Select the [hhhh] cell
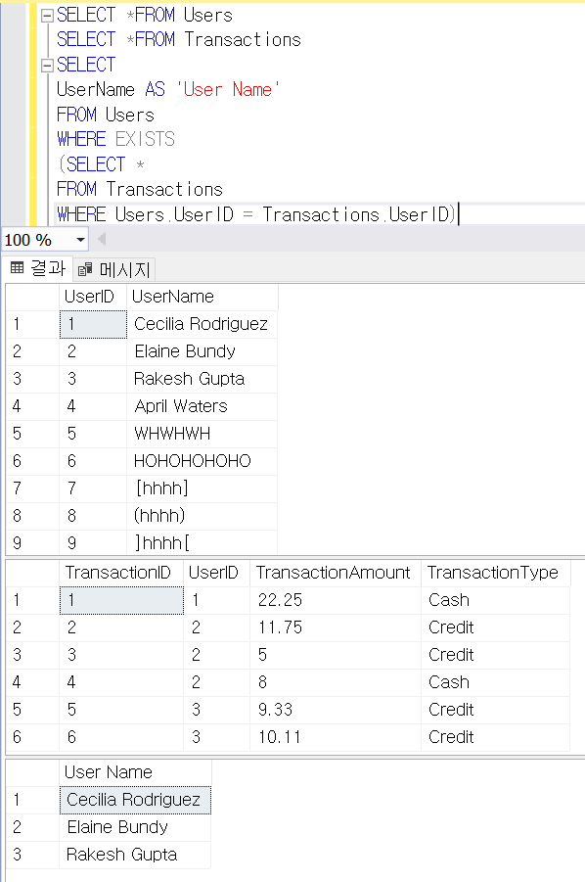Screen dimensions: 585x882 [202, 488]
